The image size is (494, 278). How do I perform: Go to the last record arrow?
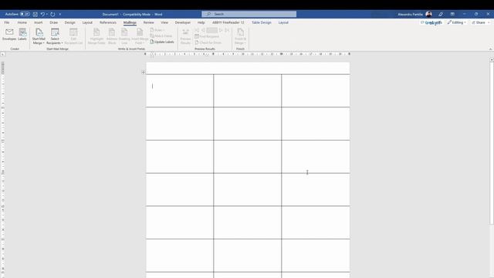pyautogui.click(x=227, y=30)
